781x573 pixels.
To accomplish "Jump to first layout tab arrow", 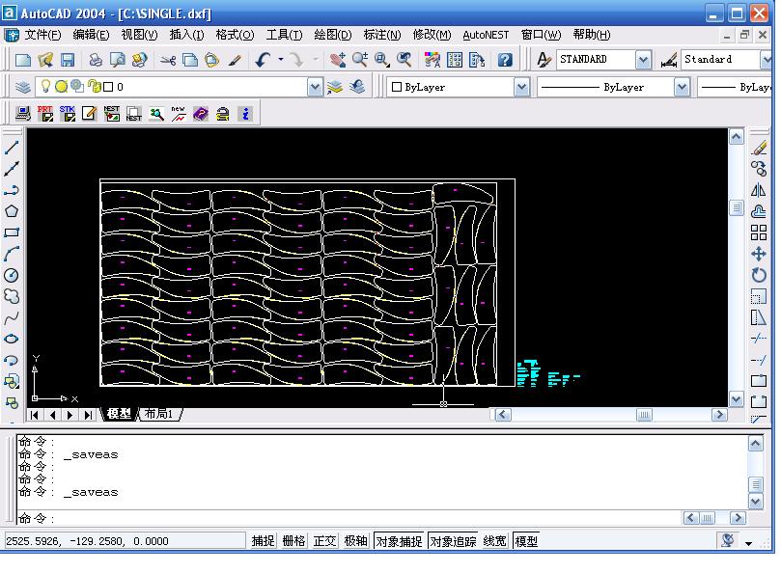I will click(x=35, y=415).
